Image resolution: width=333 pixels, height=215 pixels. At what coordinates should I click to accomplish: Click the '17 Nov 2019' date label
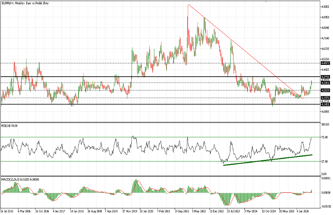130,211
